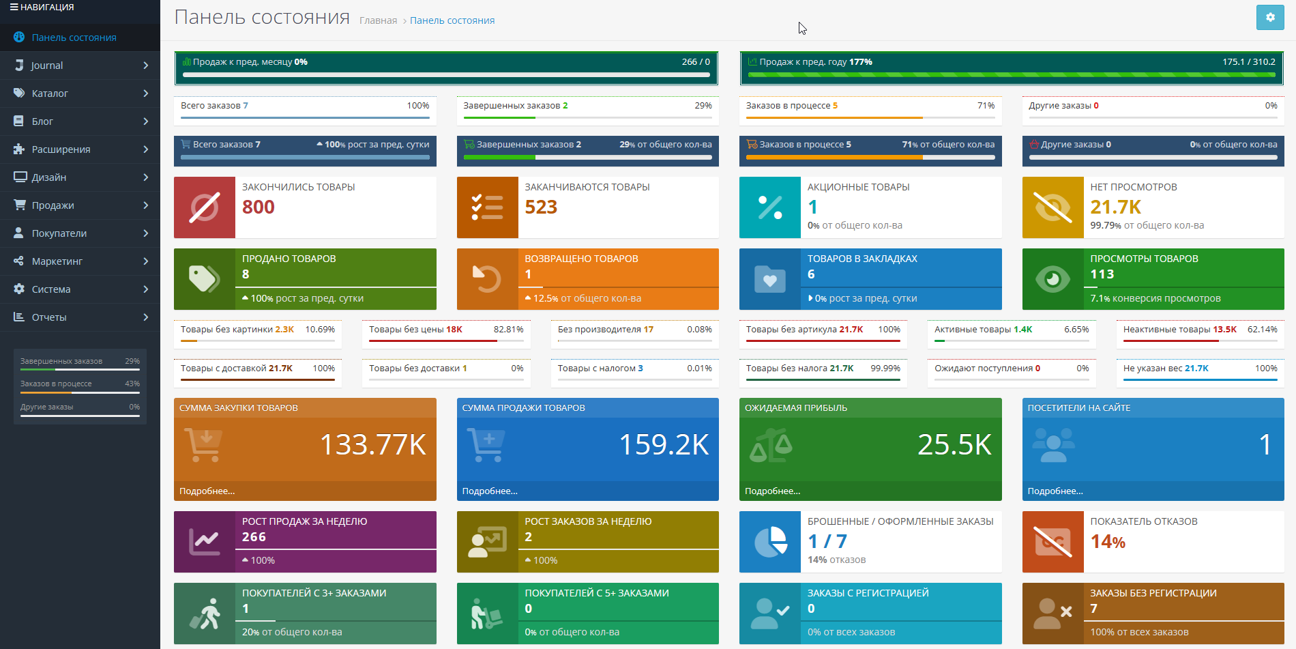Expand the Journal menu chevron
Viewport: 1296px width, 649px height.
coord(145,65)
